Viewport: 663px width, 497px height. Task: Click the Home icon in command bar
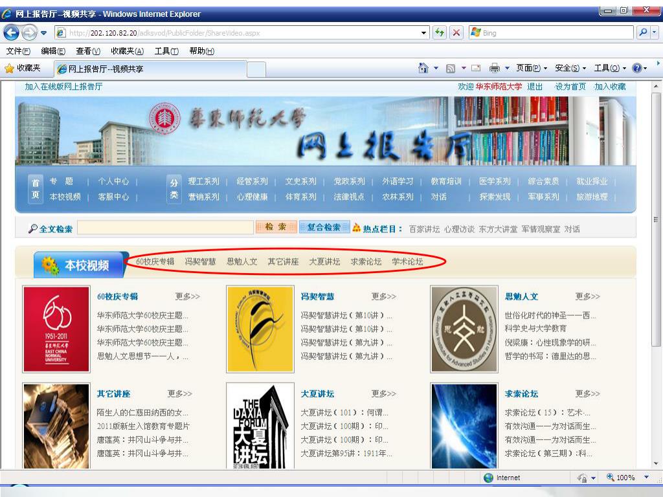tap(423, 68)
